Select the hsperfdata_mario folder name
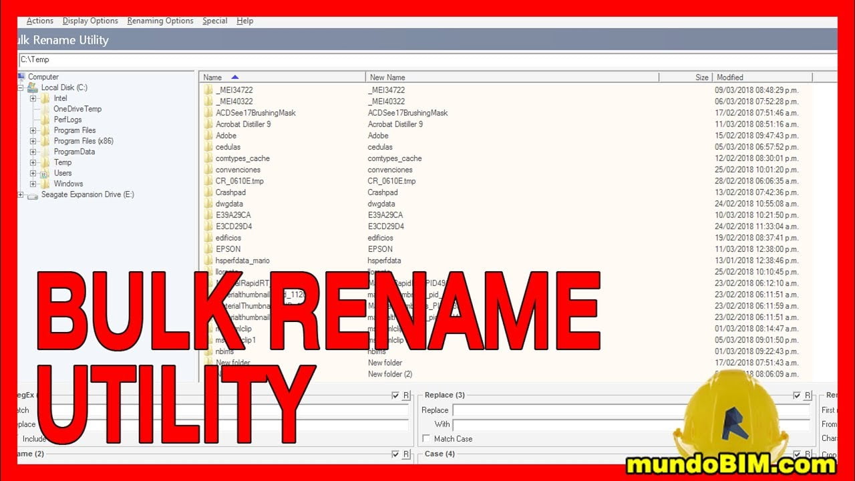The width and height of the screenshot is (855, 481). 242,261
